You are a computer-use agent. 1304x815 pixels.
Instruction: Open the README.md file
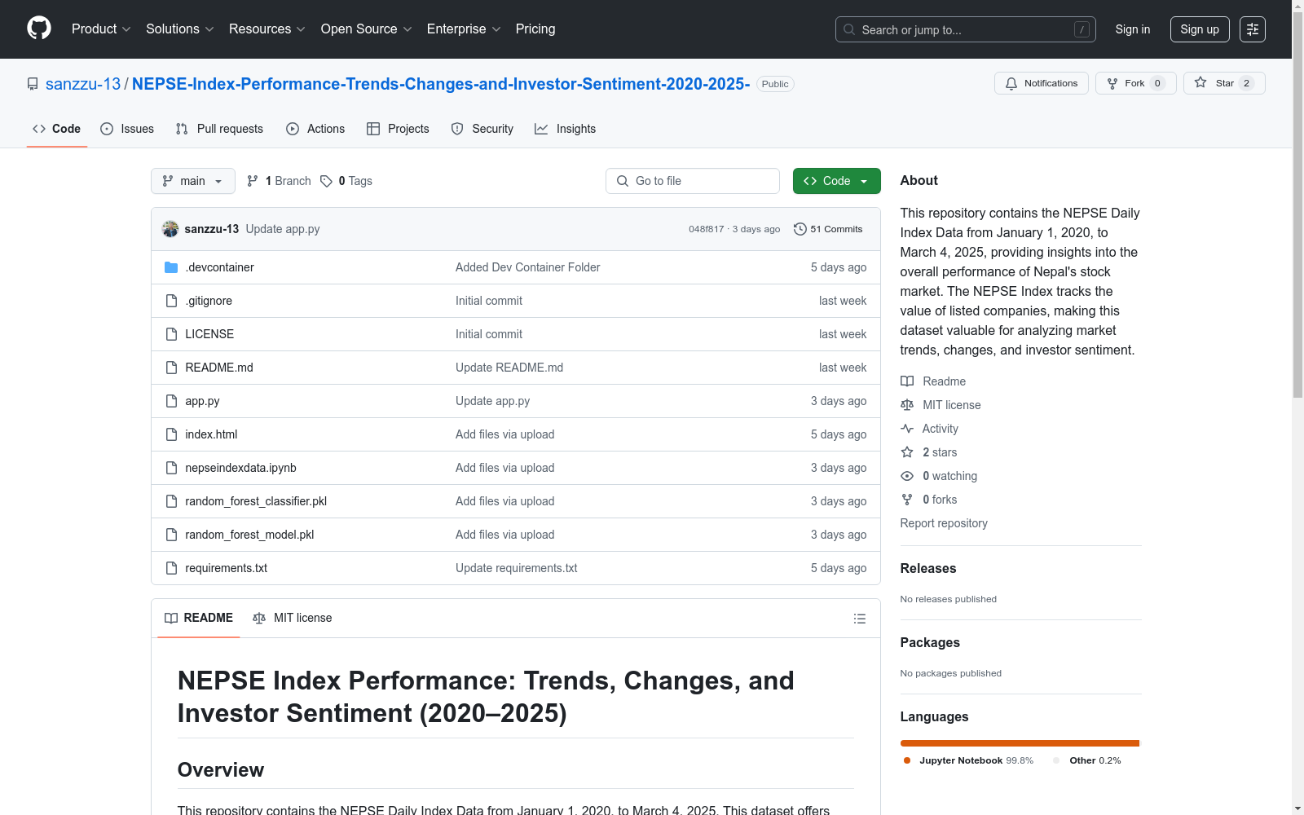[219, 368]
